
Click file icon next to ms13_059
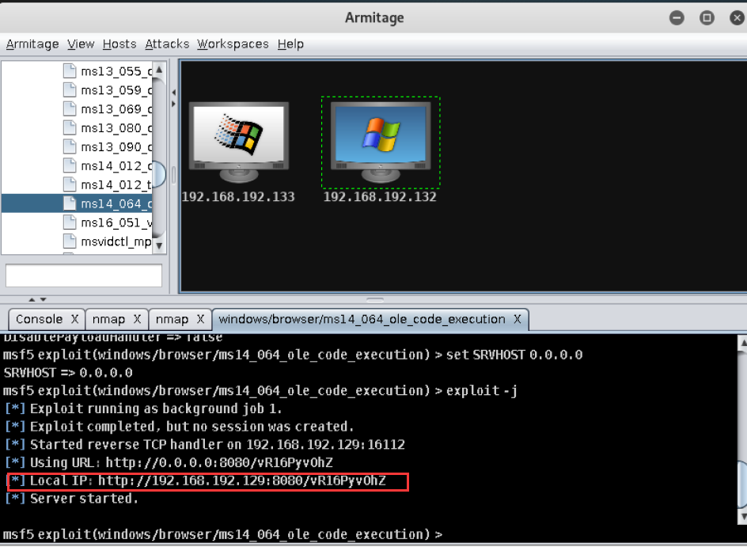[x=70, y=90]
